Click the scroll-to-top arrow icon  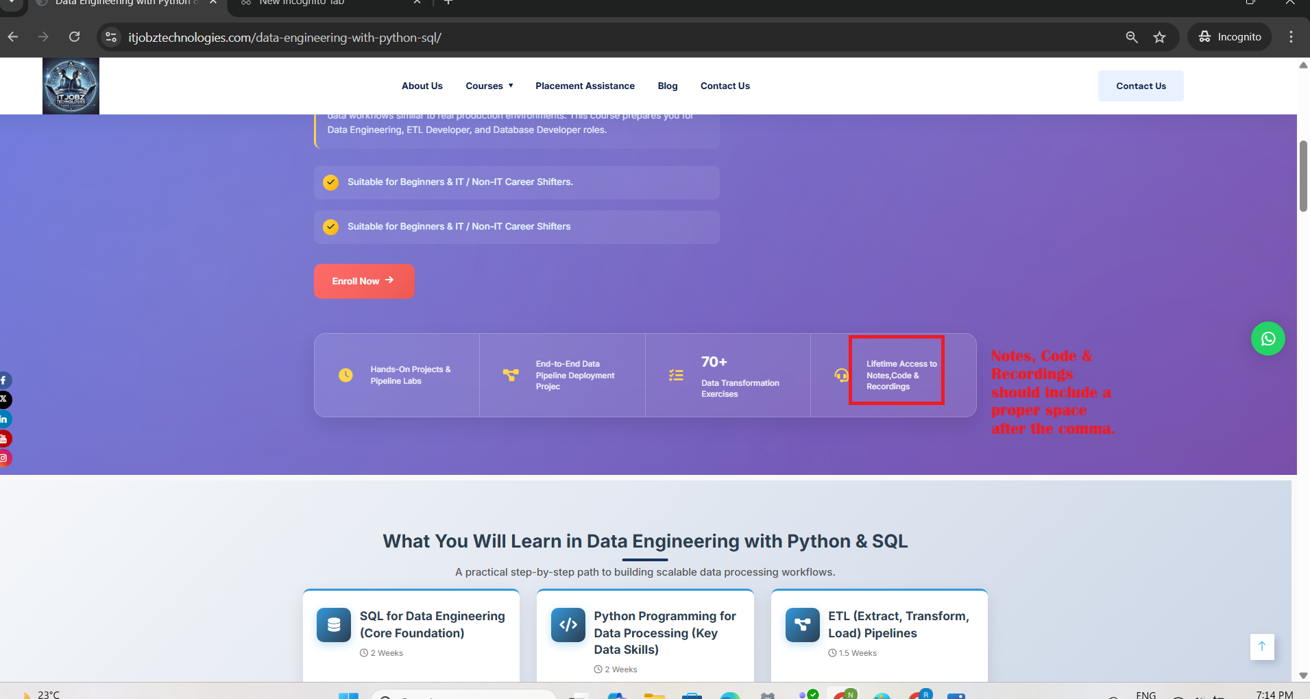(x=1261, y=646)
